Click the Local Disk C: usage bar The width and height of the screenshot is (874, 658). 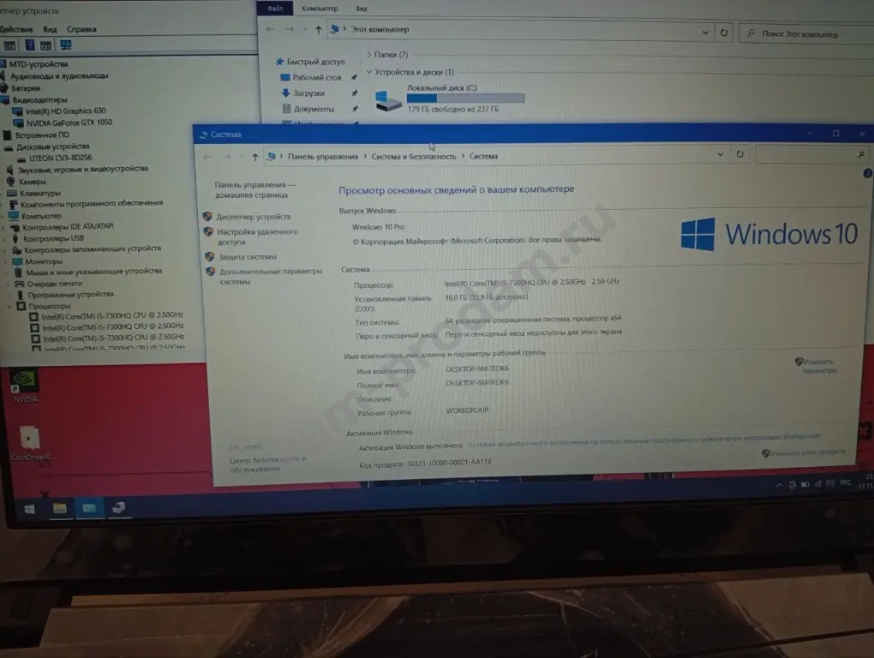click(464, 99)
